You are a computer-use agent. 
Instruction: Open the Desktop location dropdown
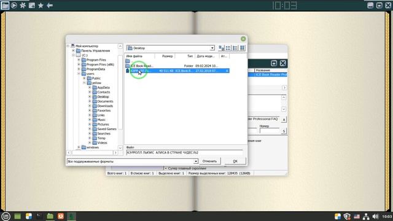pyautogui.click(x=212, y=48)
